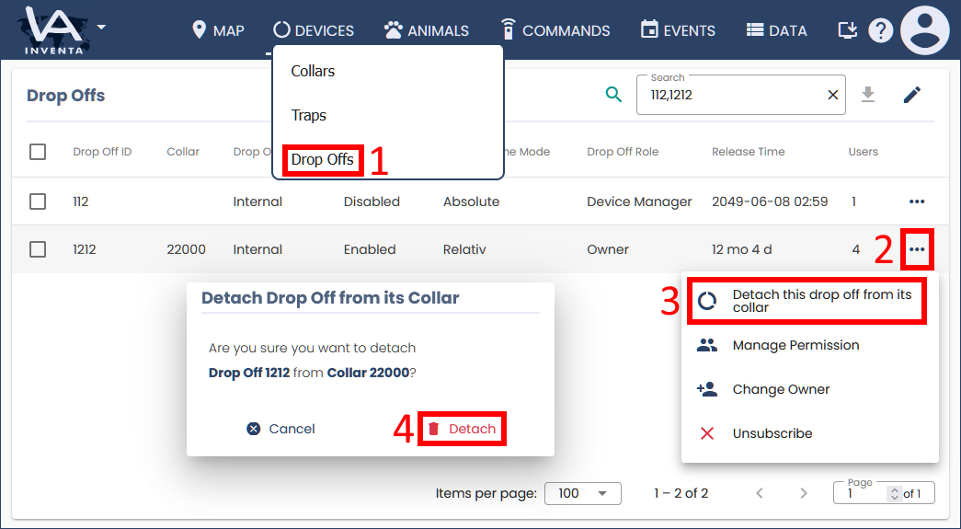Open the dropdown arrow beside Inventa logo
This screenshot has width=961, height=529.
(x=101, y=27)
